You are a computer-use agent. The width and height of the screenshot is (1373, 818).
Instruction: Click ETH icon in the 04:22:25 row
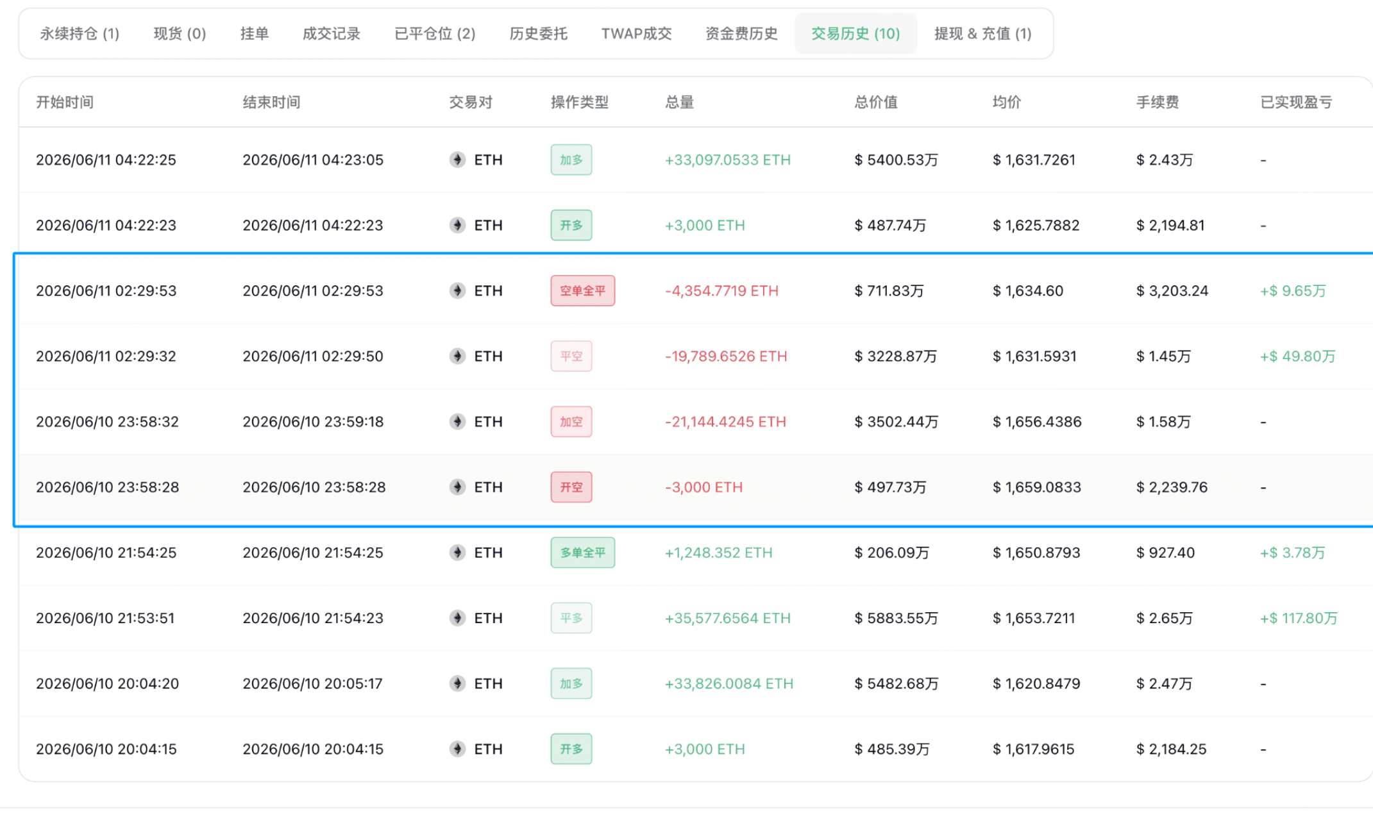(x=457, y=160)
